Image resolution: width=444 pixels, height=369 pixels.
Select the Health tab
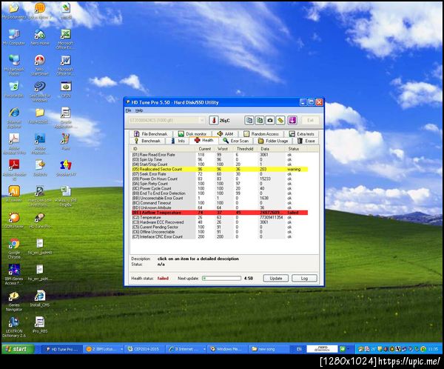[x=204, y=140]
